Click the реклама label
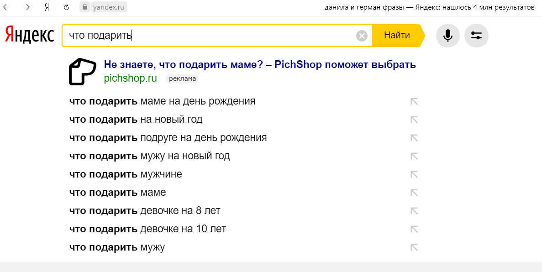Image resolution: width=542 pixels, height=272 pixels. [183, 79]
